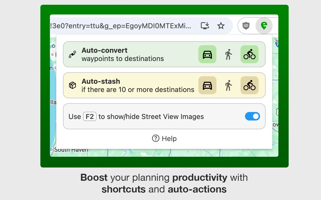Toggle driving mode for Auto-convert
The image size is (321, 200).
[207, 54]
